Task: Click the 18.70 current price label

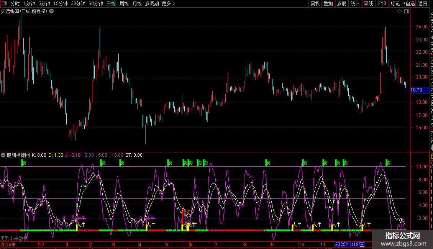Action: (416, 90)
